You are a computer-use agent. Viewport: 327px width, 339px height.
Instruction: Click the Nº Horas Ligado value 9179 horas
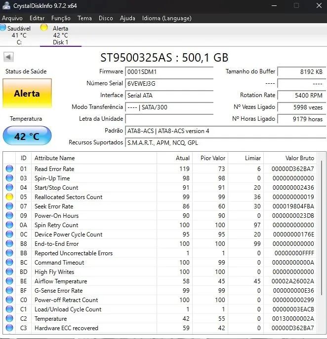click(302, 119)
